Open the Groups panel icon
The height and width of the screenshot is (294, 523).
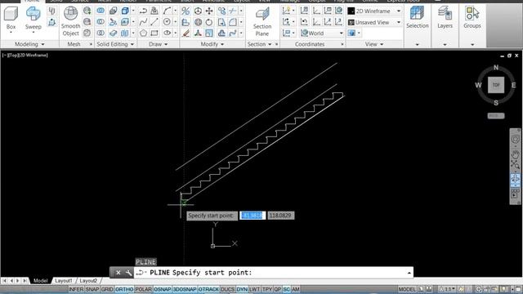tap(472, 17)
